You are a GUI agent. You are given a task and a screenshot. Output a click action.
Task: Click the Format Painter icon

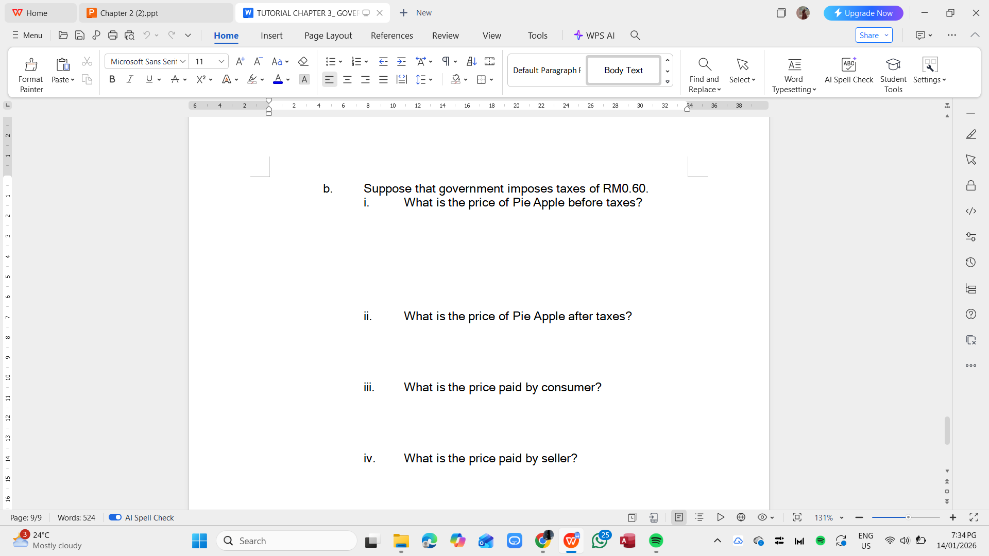[31, 75]
